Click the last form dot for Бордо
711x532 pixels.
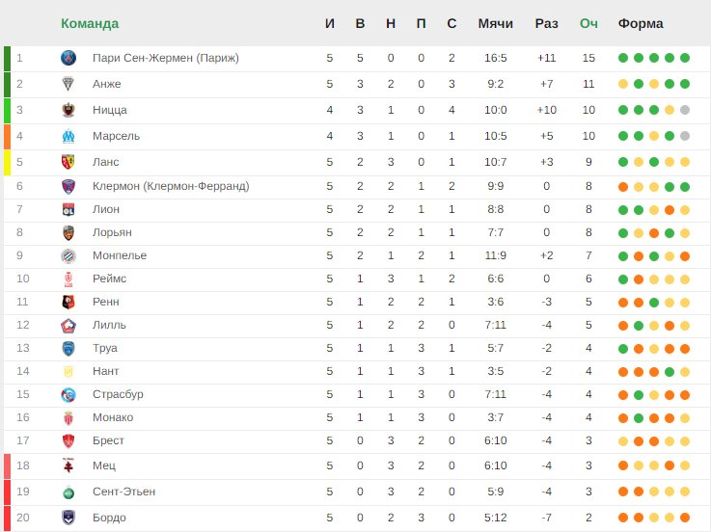685,518
